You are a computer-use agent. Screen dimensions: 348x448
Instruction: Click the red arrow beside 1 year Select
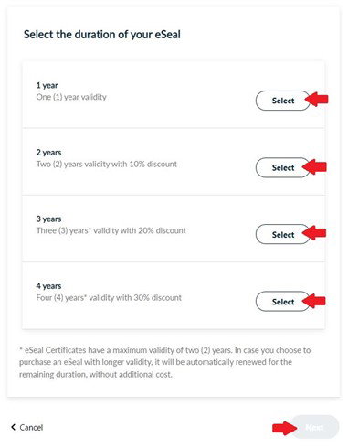pos(317,99)
